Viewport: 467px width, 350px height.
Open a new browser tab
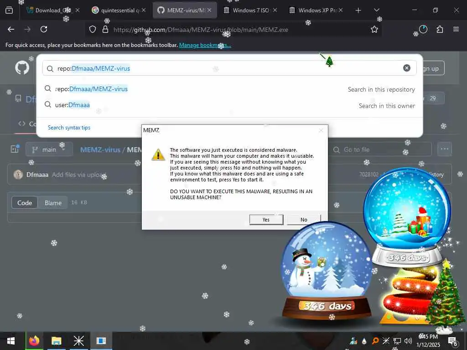coord(358,10)
